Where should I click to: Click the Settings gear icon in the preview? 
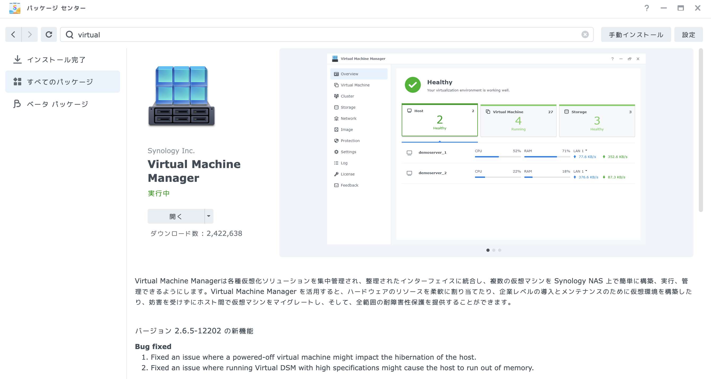pyautogui.click(x=336, y=152)
